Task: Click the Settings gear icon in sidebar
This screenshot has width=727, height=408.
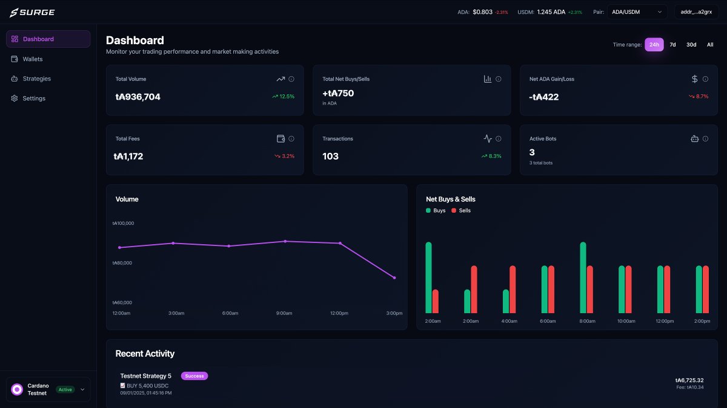Action: tap(15, 98)
